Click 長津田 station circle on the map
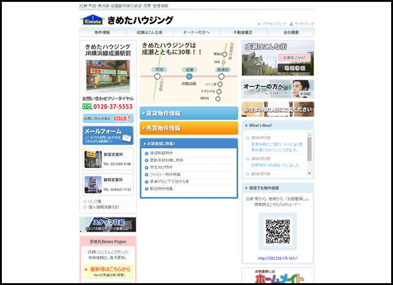Image resolution: width=393 pixels, height=285 pixels. point(221,77)
